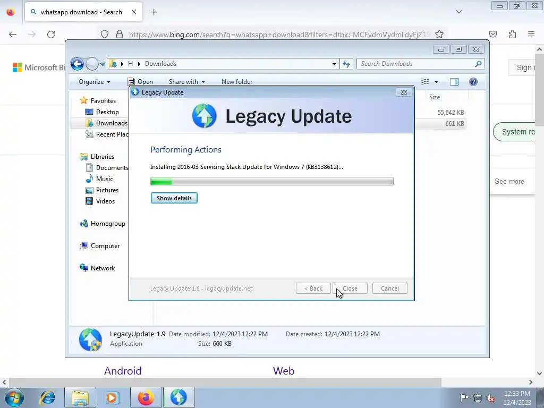Close the whatsapp download tab
Image resolution: width=544 pixels, height=408 pixels.
[133, 12]
